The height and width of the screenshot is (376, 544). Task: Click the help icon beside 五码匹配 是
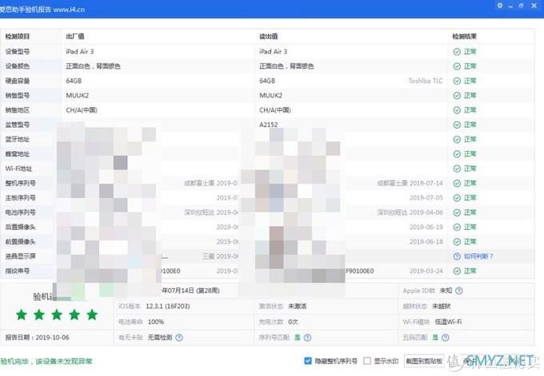(446, 337)
